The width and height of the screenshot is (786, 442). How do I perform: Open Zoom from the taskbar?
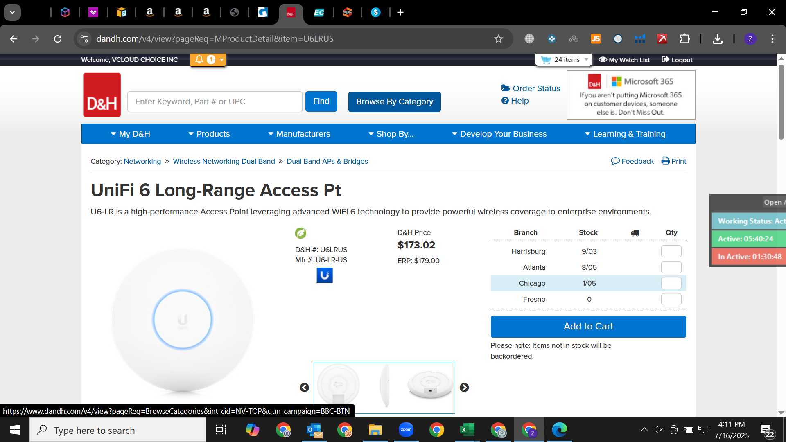[x=406, y=430]
